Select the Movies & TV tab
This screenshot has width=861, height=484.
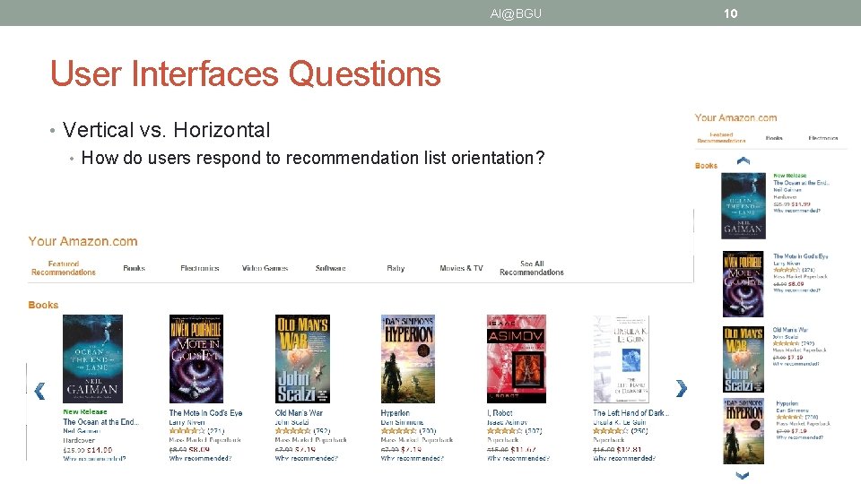(x=461, y=268)
